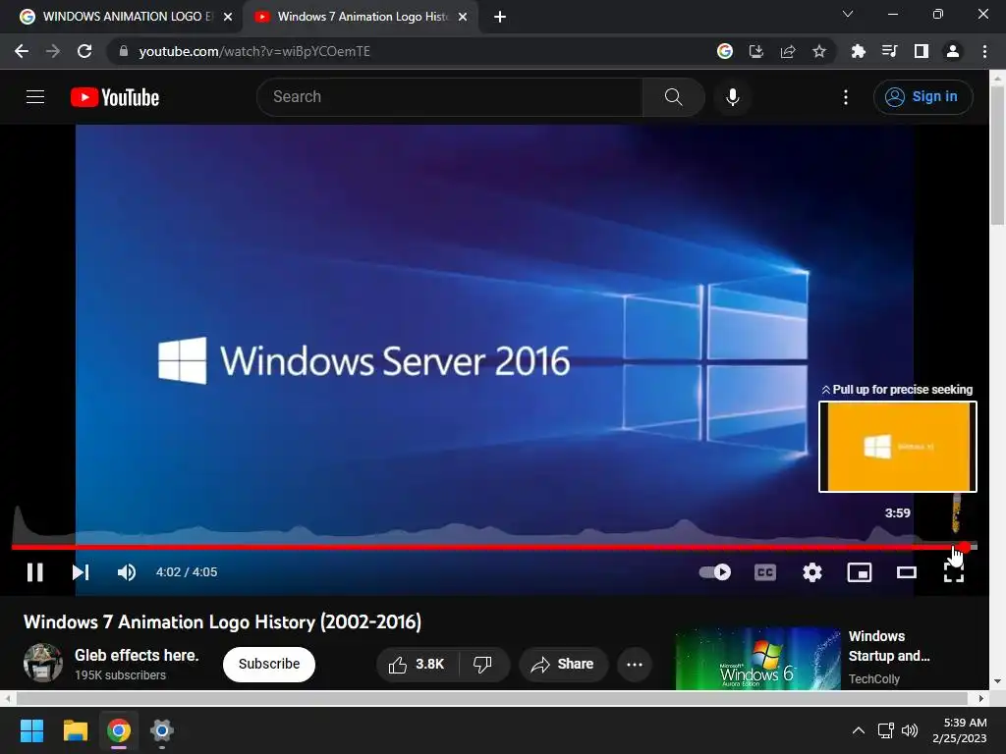
Task: Focus the YouTube Search field
Action: click(x=449, y=97)
